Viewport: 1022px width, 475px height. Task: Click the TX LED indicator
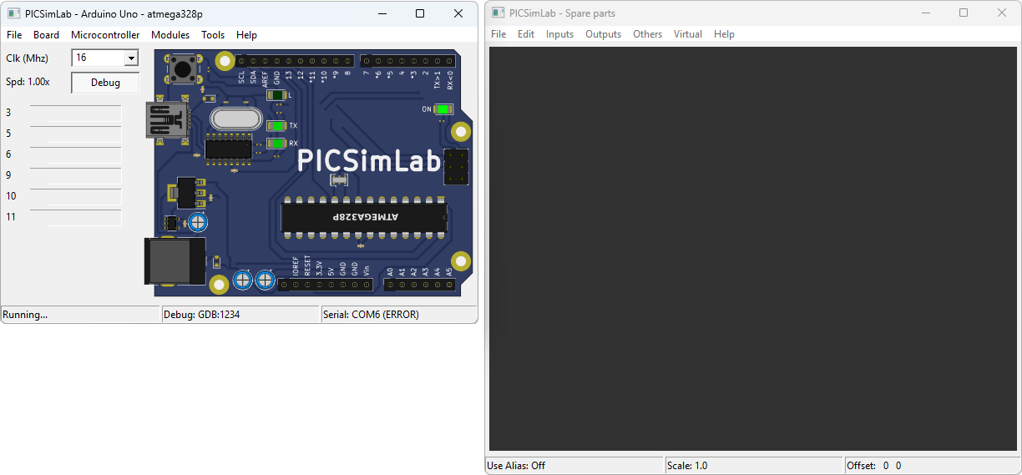276,125
